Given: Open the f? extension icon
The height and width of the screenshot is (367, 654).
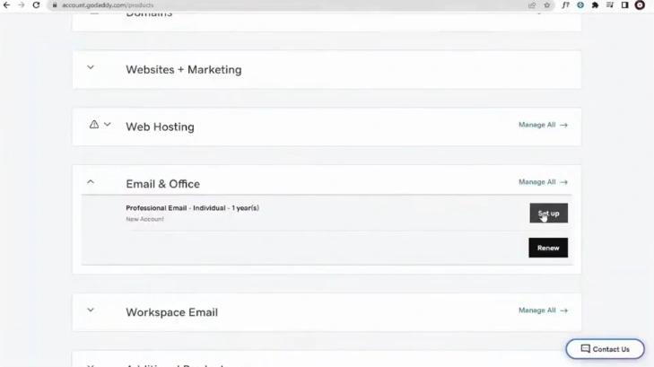Looking at the screenshot, I should 565,5.
